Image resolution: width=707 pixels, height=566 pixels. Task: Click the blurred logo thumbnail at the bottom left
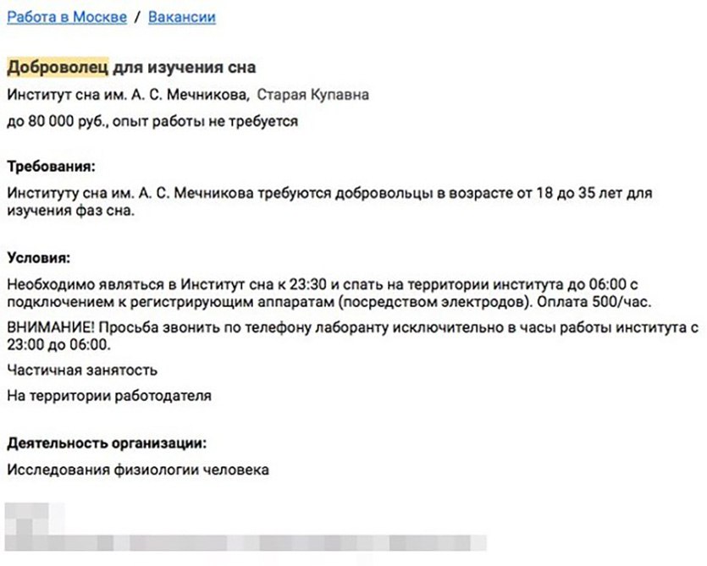pos(34,519)
